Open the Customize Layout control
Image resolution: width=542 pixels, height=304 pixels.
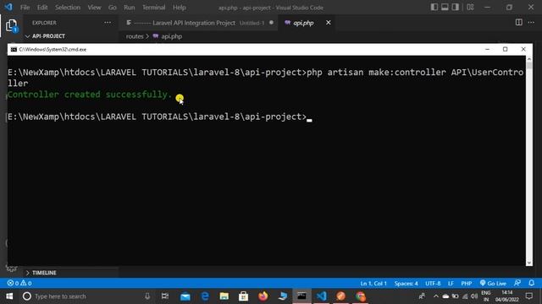(x=471, y=8)
